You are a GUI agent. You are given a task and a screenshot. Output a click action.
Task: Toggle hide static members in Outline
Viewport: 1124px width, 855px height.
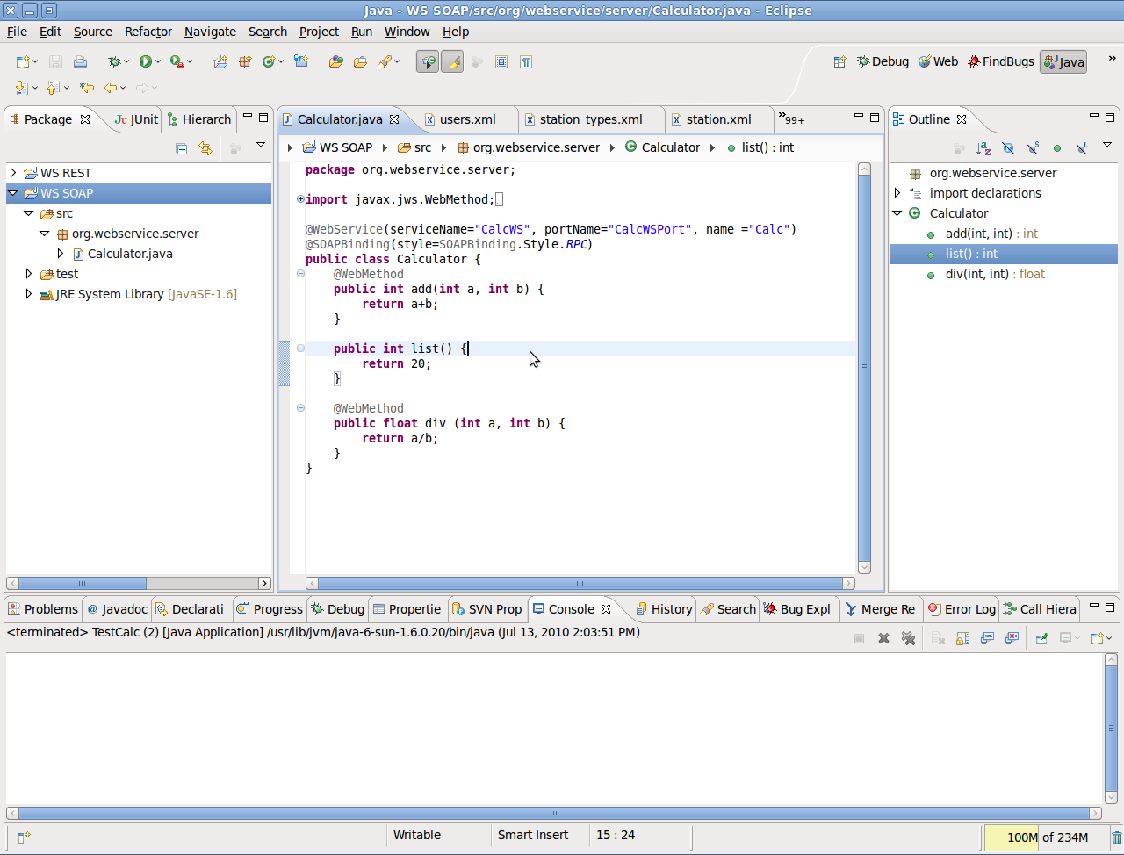[x=1033, y=148]
